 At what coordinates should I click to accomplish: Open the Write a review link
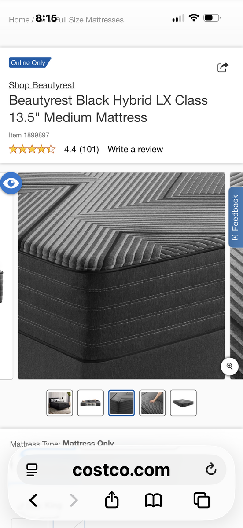click(135, 149)
